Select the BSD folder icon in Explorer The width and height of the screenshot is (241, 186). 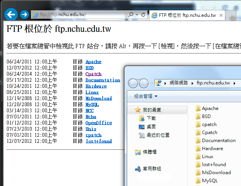point(198,116)
